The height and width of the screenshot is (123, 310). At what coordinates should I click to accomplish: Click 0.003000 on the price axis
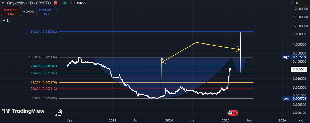coord(300,87)
